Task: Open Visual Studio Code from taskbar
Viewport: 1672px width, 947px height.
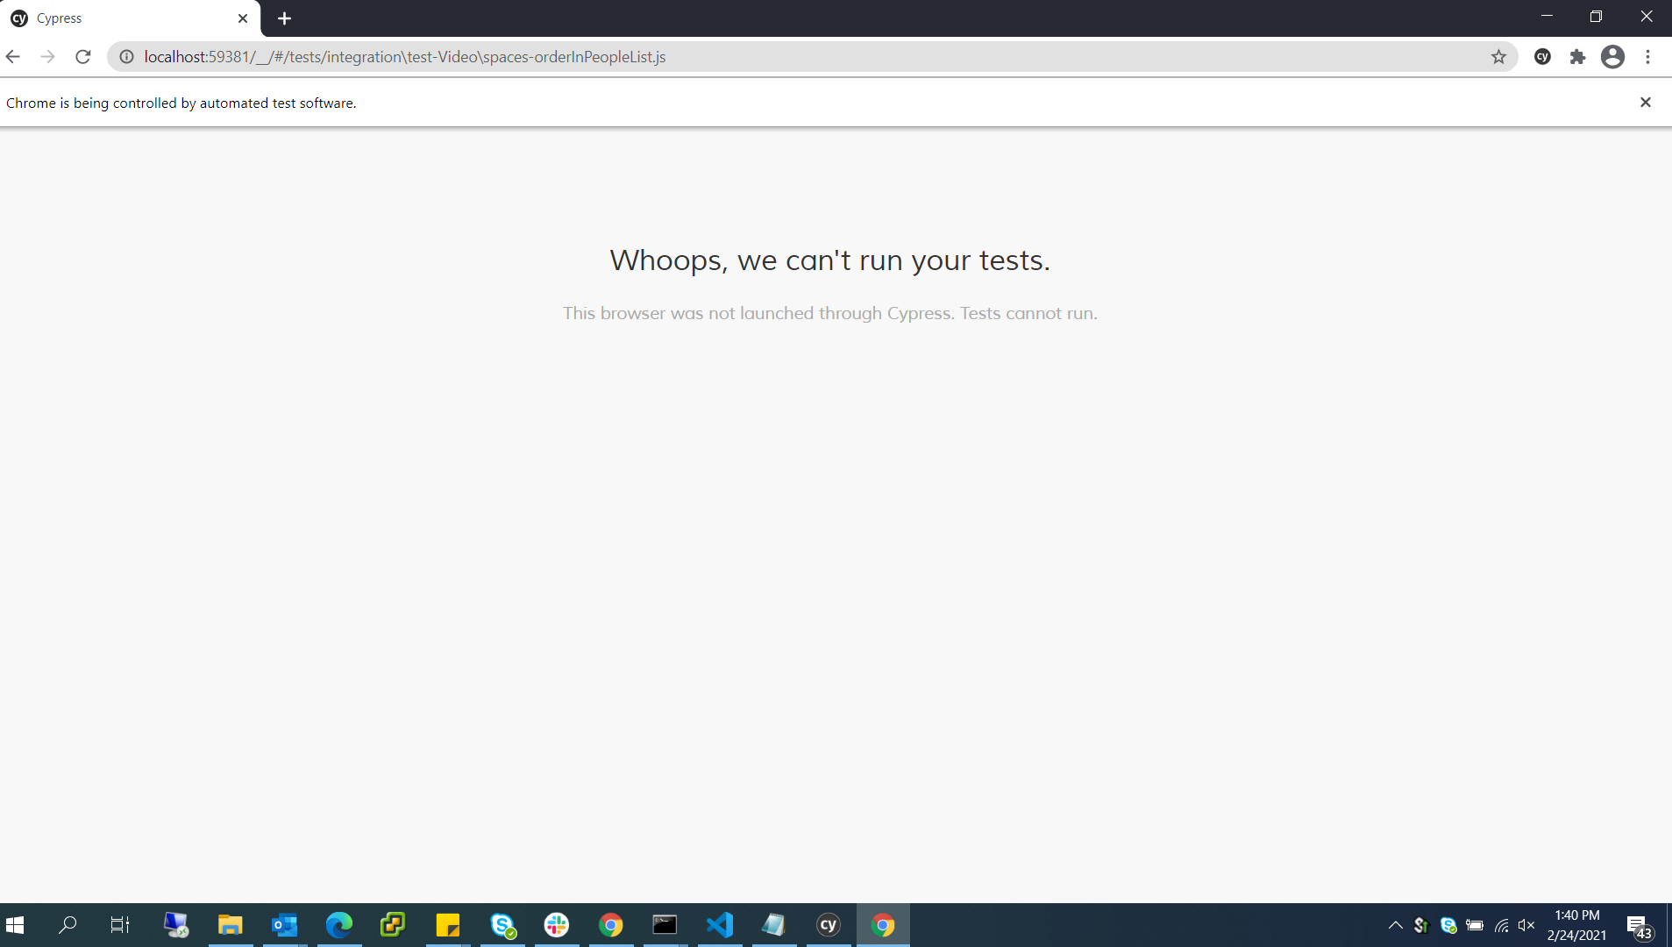Action: [720, 925]
